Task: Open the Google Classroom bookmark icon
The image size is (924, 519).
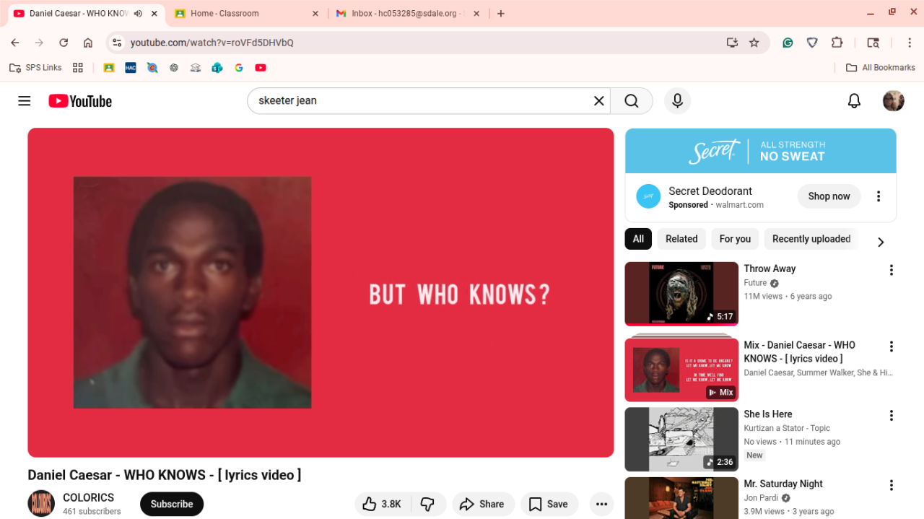Action: coord(109,68)
